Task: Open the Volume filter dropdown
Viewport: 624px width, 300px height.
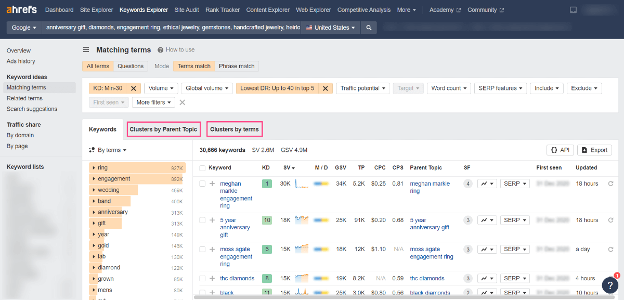Action: tap(161, 88)
